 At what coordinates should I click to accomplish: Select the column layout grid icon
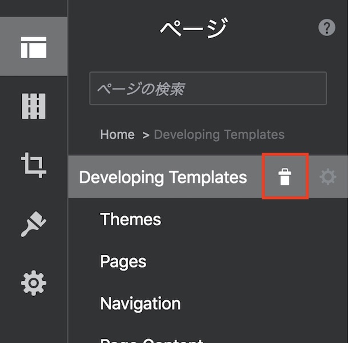[x=33, y=106]
